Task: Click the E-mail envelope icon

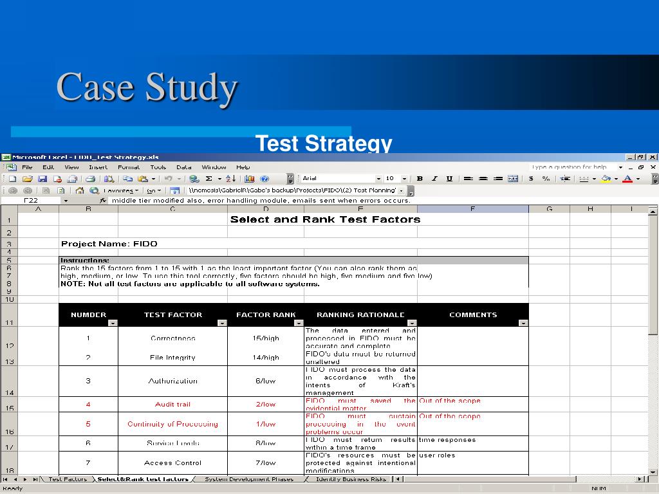Action: [x=72, y=179]
